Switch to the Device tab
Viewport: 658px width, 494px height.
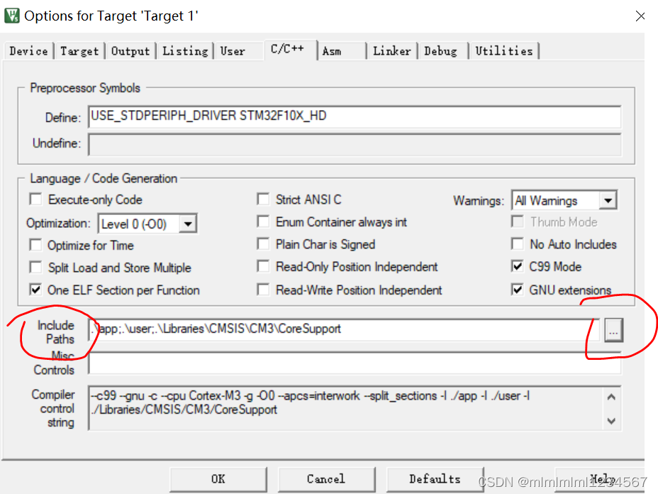(28, 51)
